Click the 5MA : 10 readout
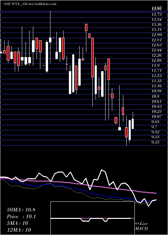 [x=17, y=223]
